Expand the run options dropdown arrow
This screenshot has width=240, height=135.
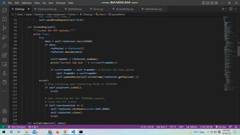click(226, 9)
